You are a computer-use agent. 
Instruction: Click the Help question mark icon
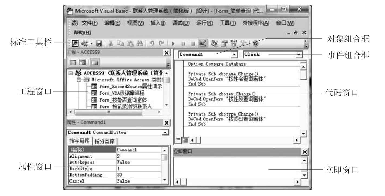click(255, 43)
